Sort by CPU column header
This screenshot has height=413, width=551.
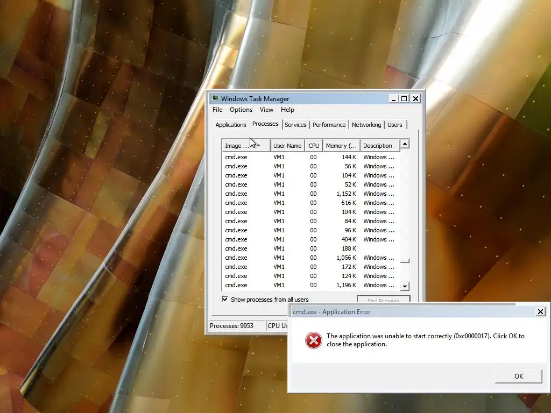click(314, 145)
